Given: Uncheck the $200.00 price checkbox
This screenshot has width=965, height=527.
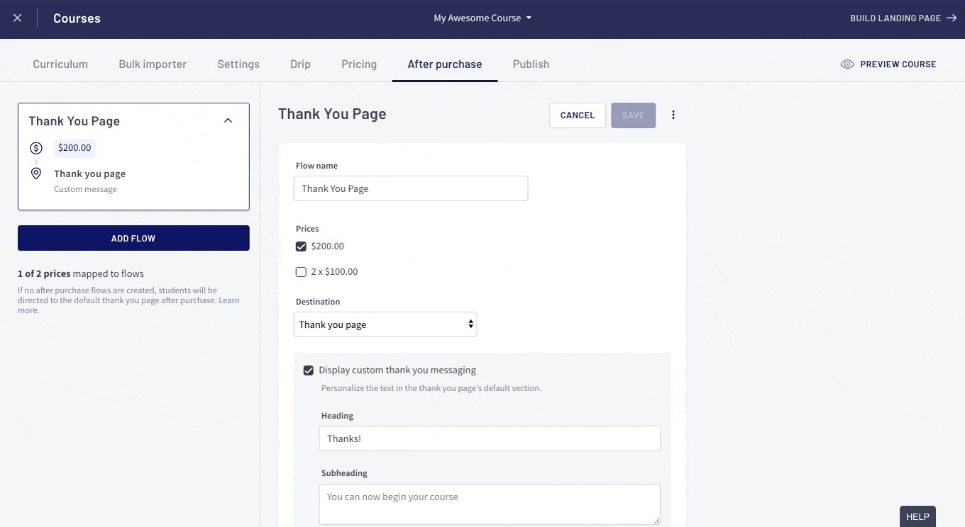Looking at the screenshot, I should (x=301, y=246).
